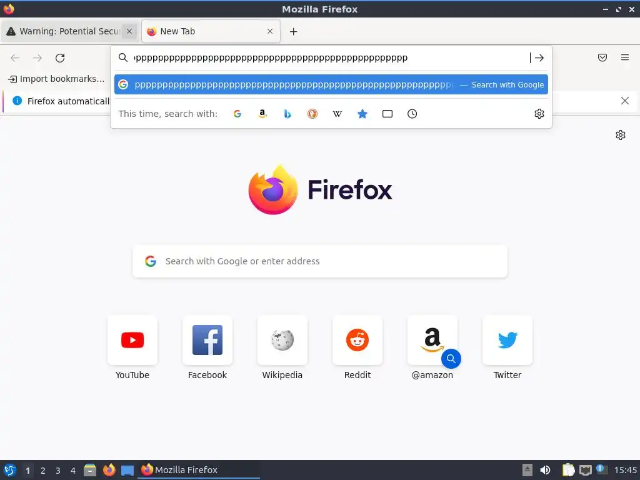Open search settings gear in dropdown
The height and width of the screenshot is (480, 640).
[x=539, y=114]
